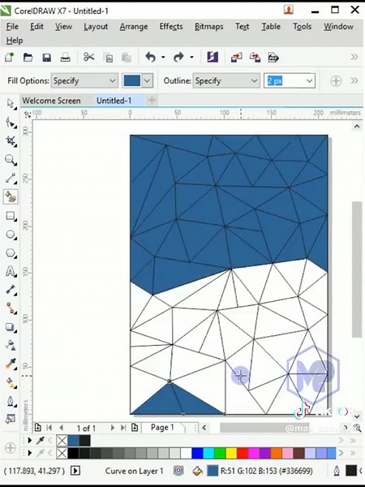Viewport: 365px width, 487px height.
Task: Click the no-color swatch in the default palette
Action: tap(62, 454)
